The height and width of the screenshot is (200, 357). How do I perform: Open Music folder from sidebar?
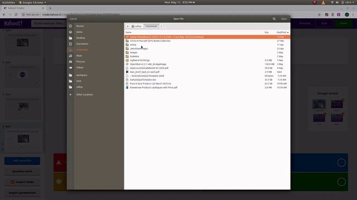pyautogui.click(x=79, y=56)
